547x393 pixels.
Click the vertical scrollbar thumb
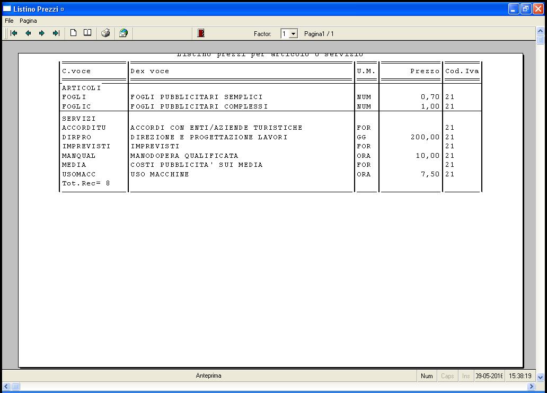(540, 40)
